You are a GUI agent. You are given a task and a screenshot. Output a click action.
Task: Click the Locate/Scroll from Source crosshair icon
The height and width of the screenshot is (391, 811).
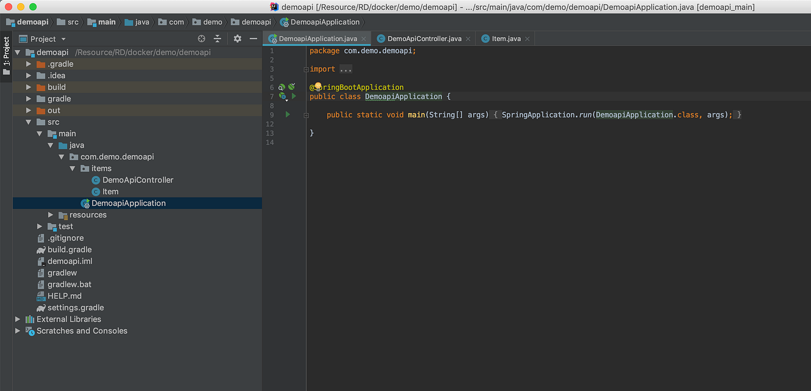[x=202, y=39]
